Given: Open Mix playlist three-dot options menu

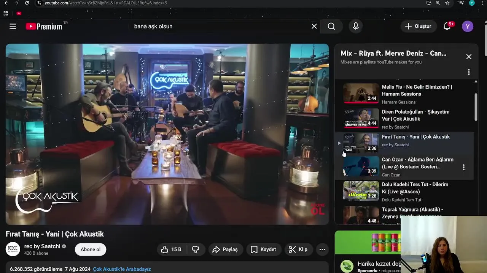Looking at the screenshot, I should pyautogui.click(x=469, y=72).
